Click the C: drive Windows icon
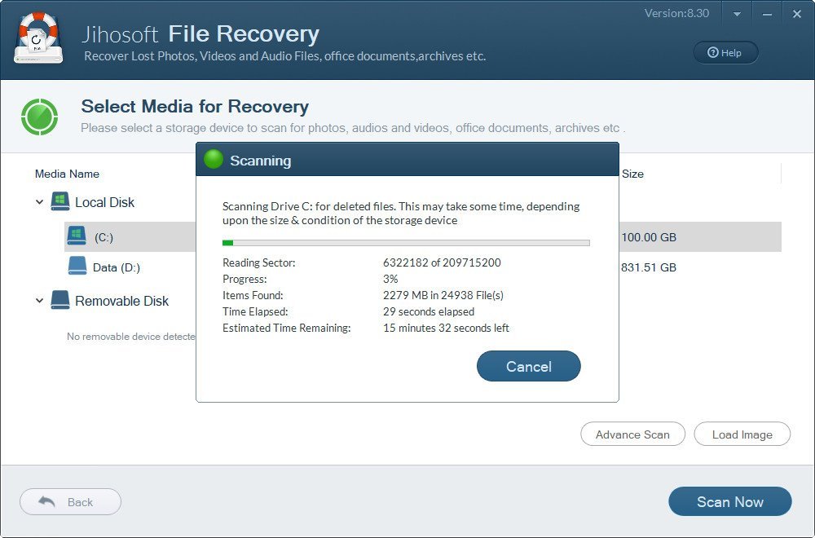815x538 pixels. coord(77,236)
